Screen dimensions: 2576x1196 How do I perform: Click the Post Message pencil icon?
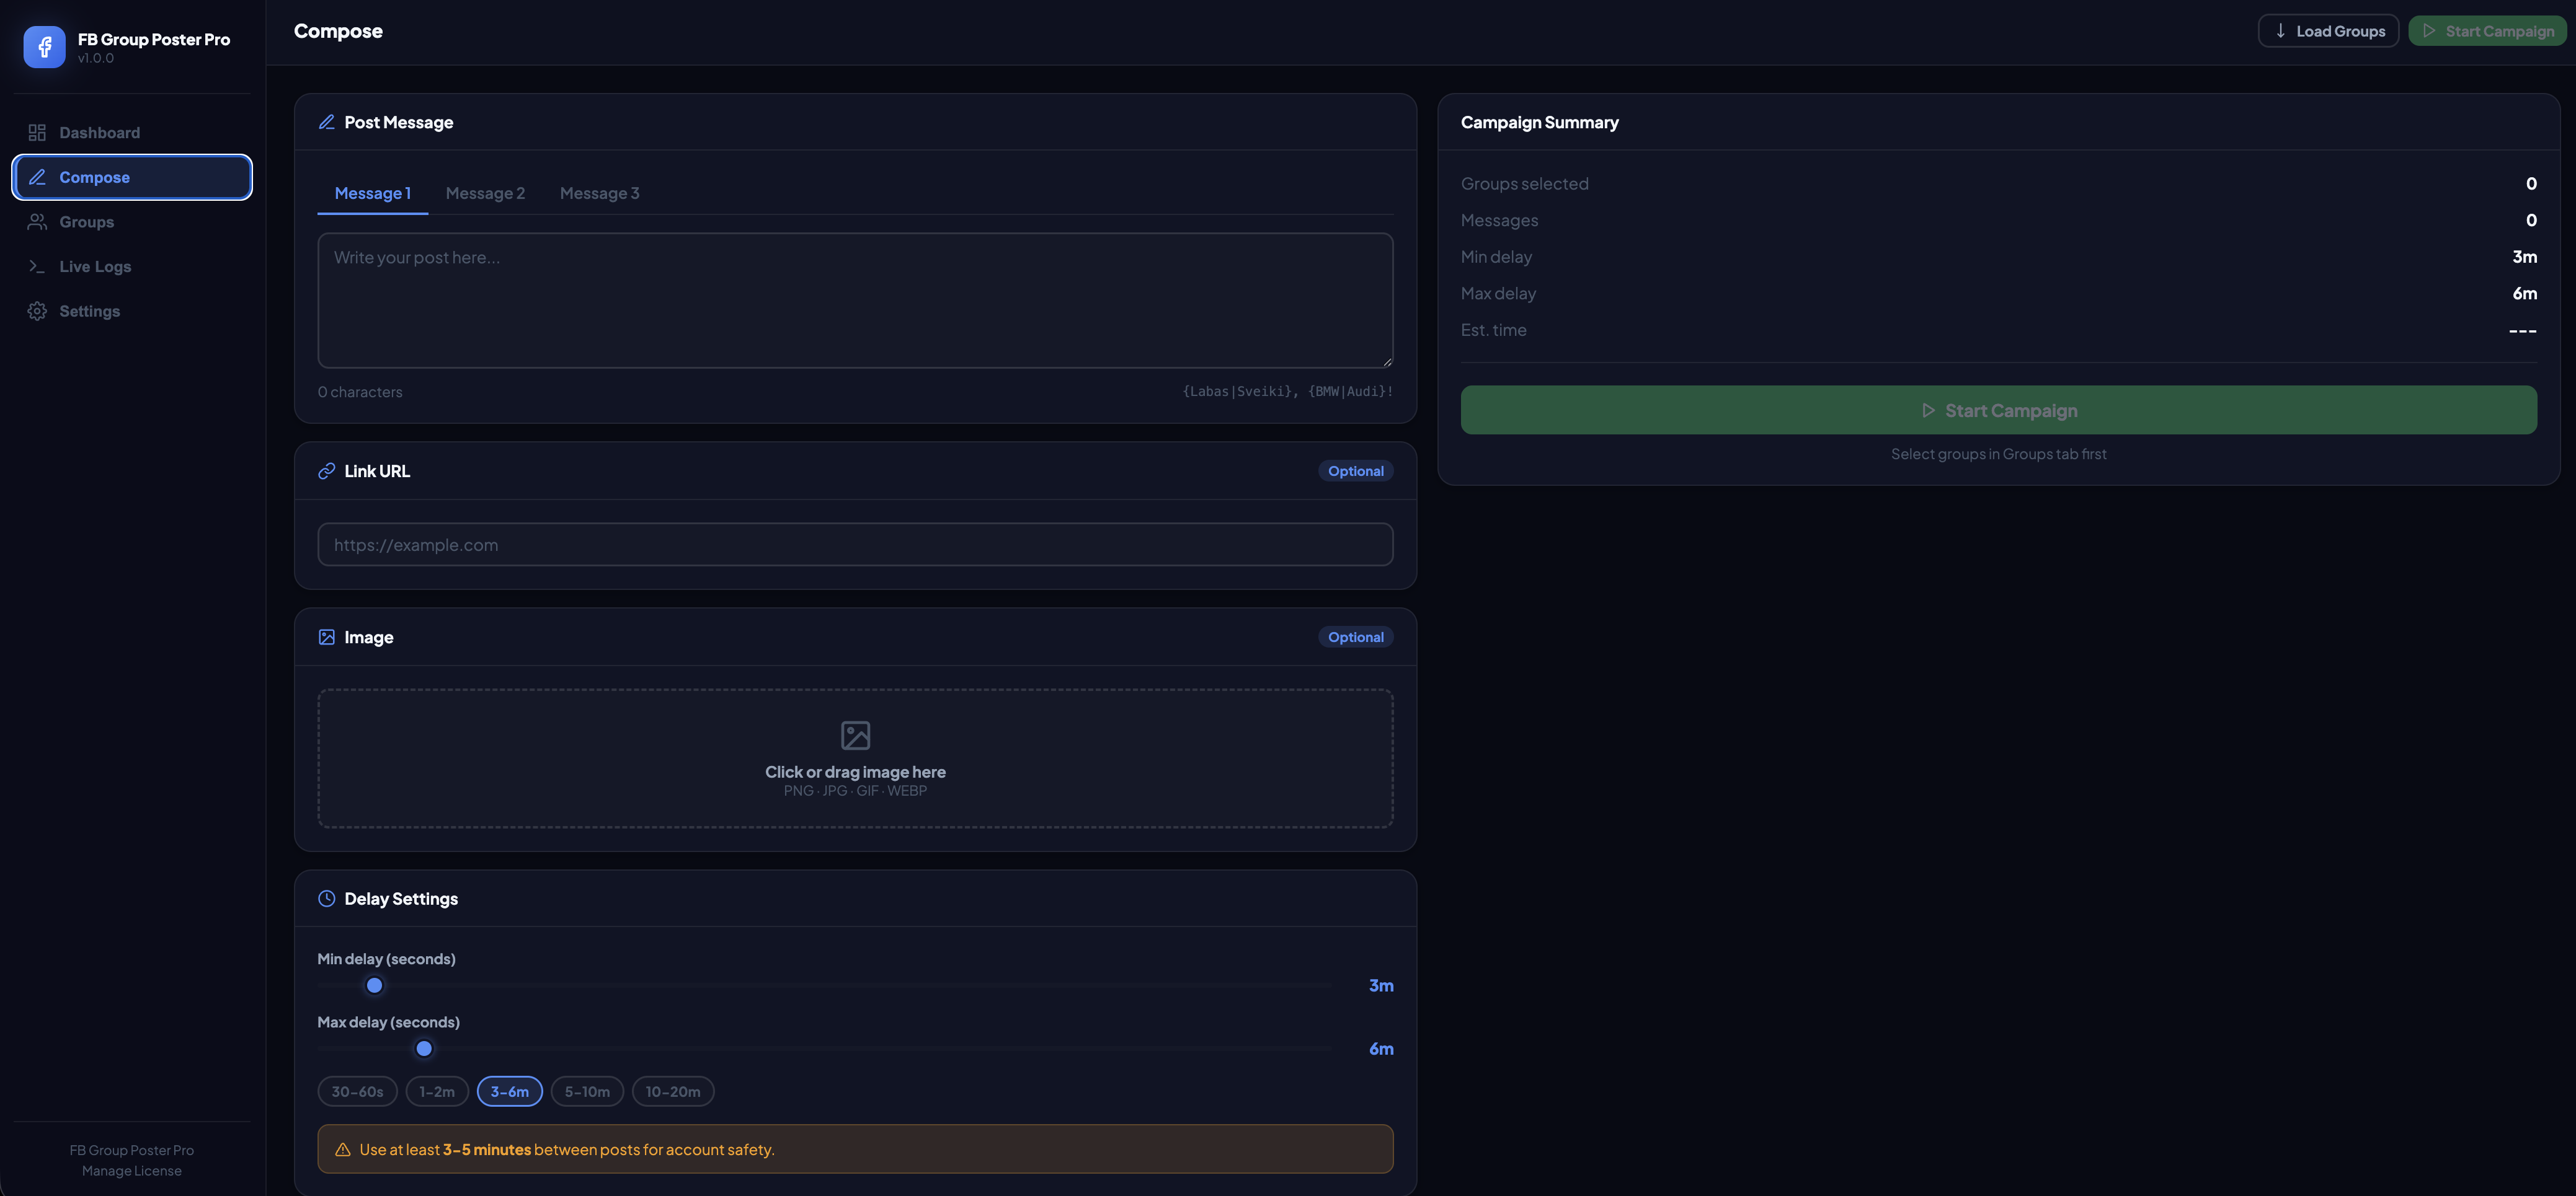pos(326,122)
